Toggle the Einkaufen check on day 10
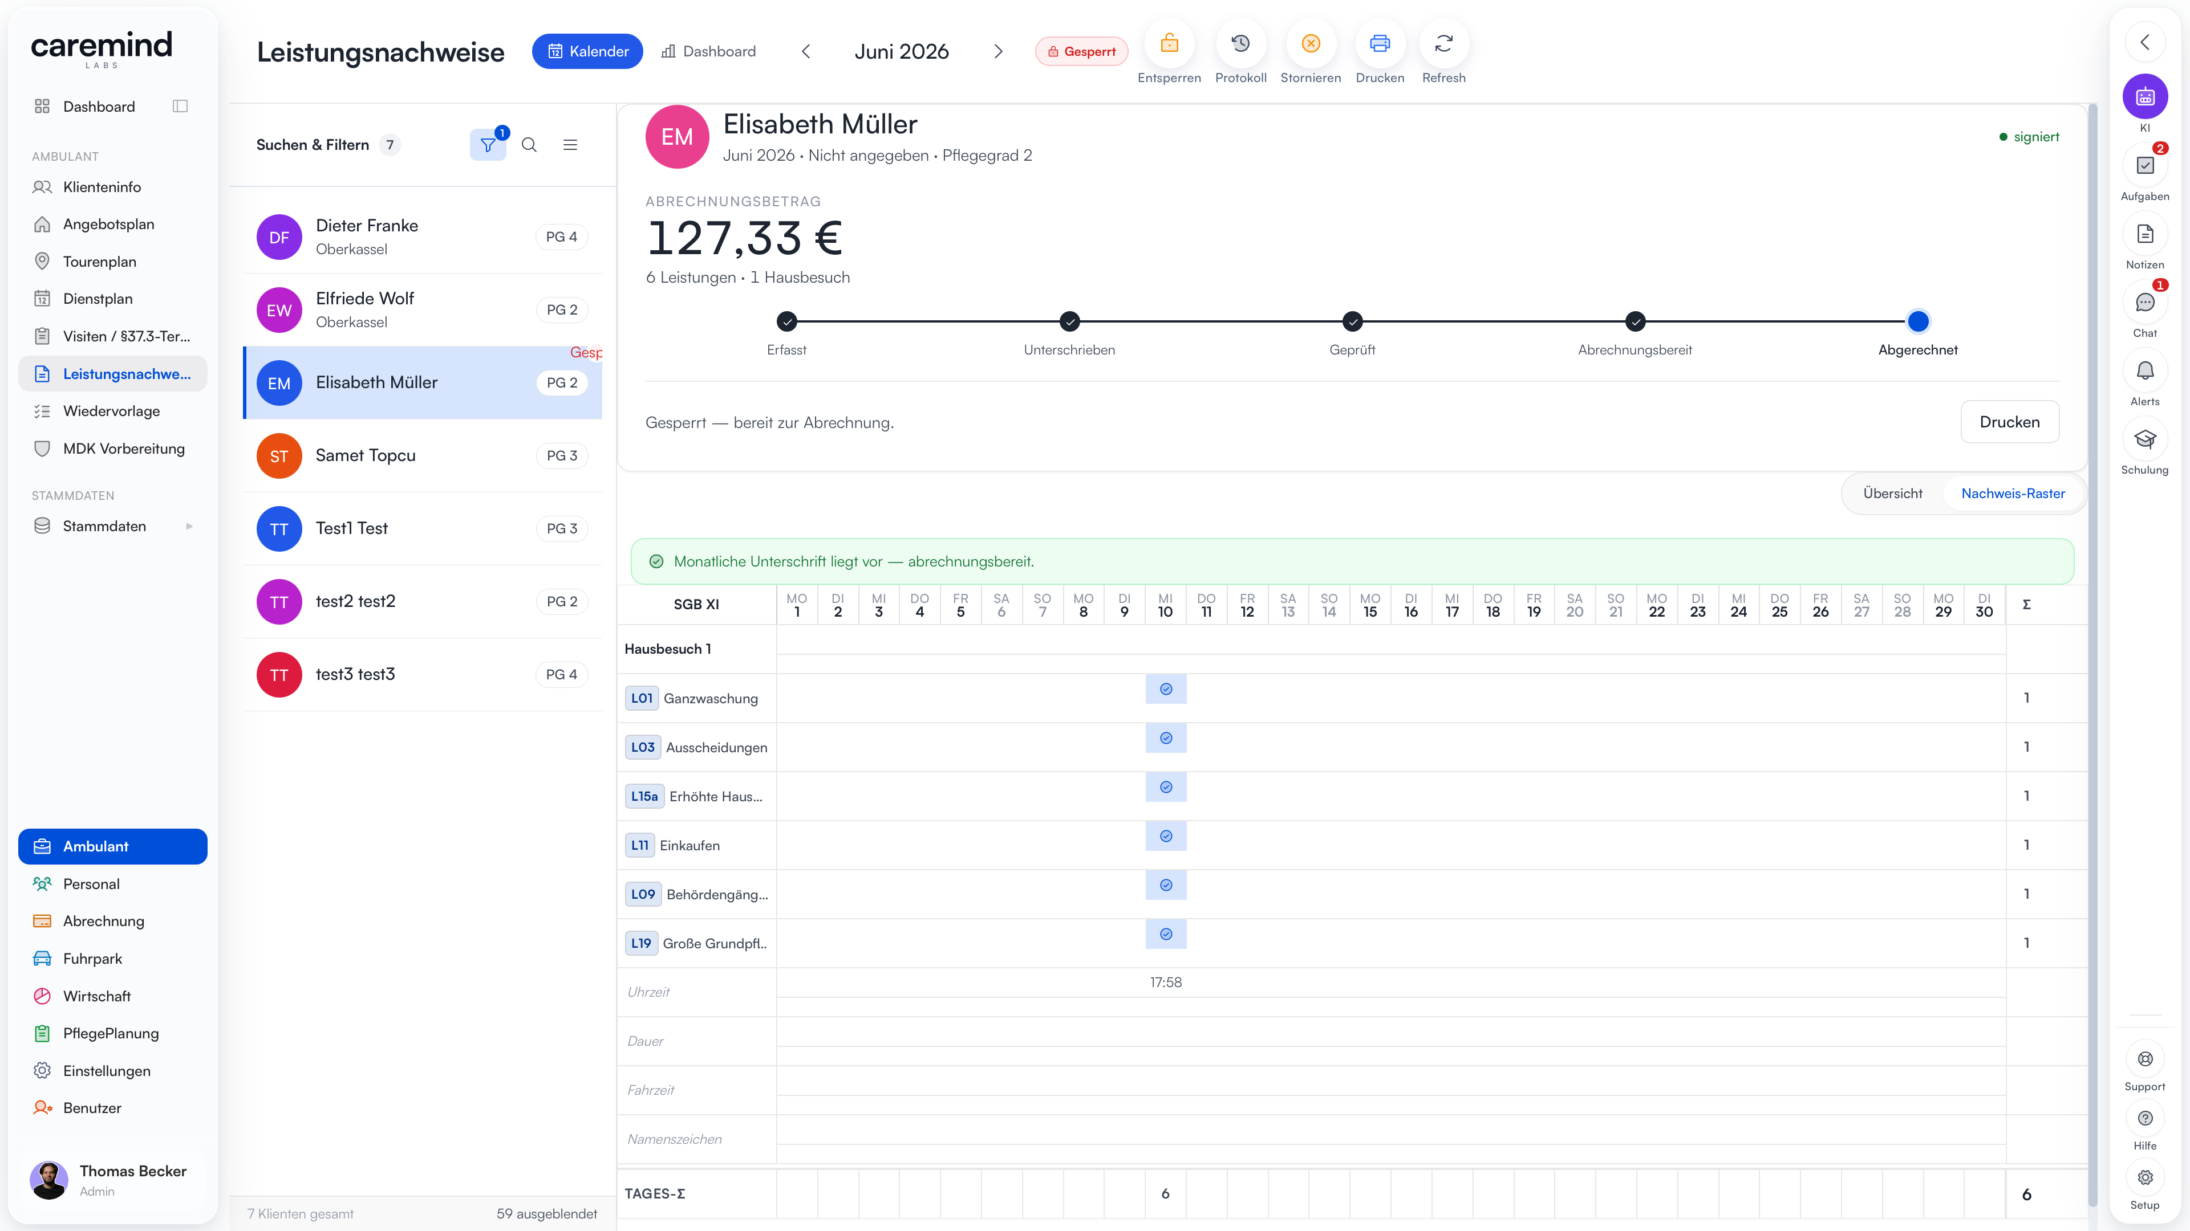The width and height of the screenshot is (2190, 1231). (x=1166, y=836)
